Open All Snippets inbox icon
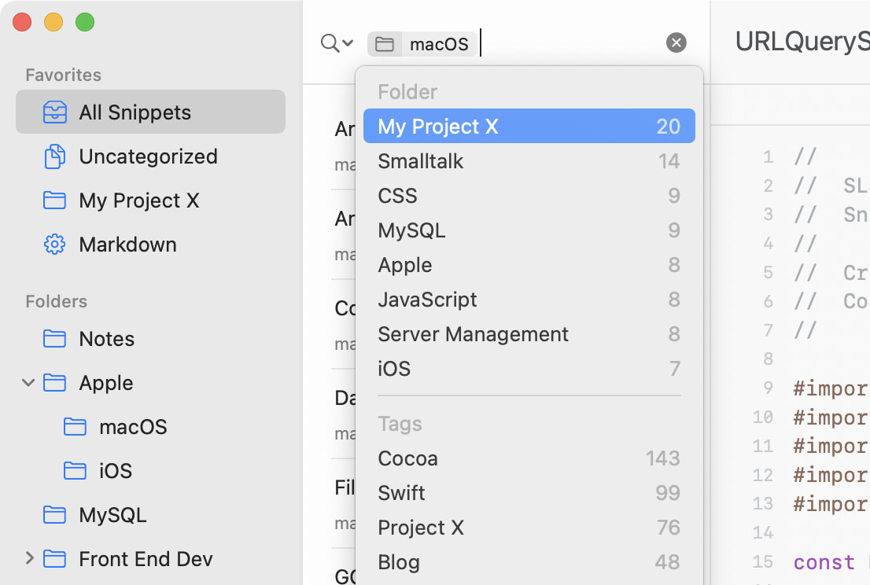The width and height of the screenshot is (870, 585). (54, 112)
